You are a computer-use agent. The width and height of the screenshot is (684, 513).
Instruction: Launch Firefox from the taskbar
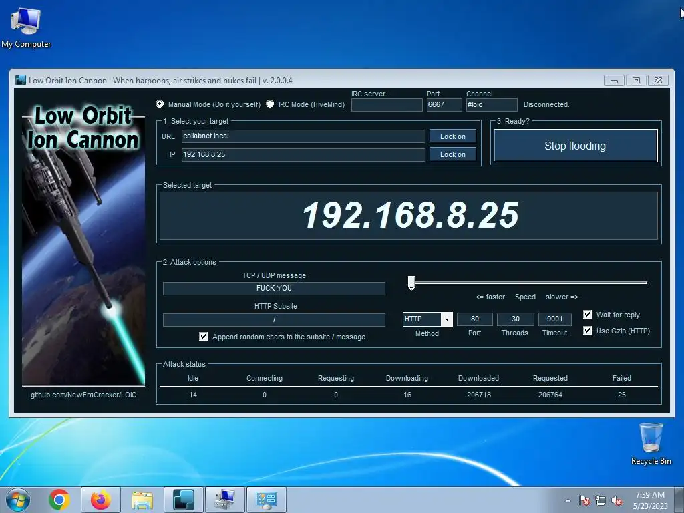click(101, 500)
